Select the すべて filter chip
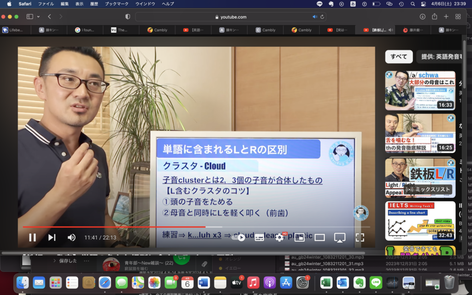Viewport: 472px width, 295px height. (398, 56)
